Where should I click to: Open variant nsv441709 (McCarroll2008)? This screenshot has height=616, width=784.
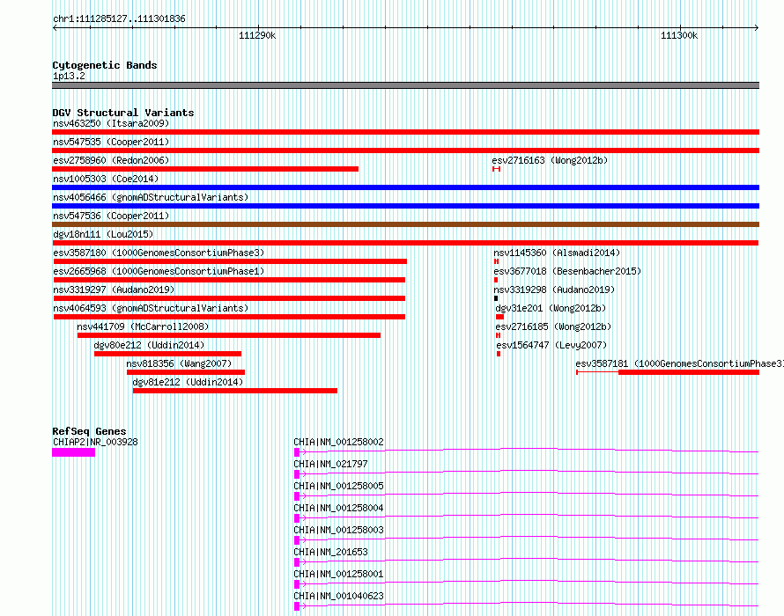pyautogui.click(x=143, y=326)
